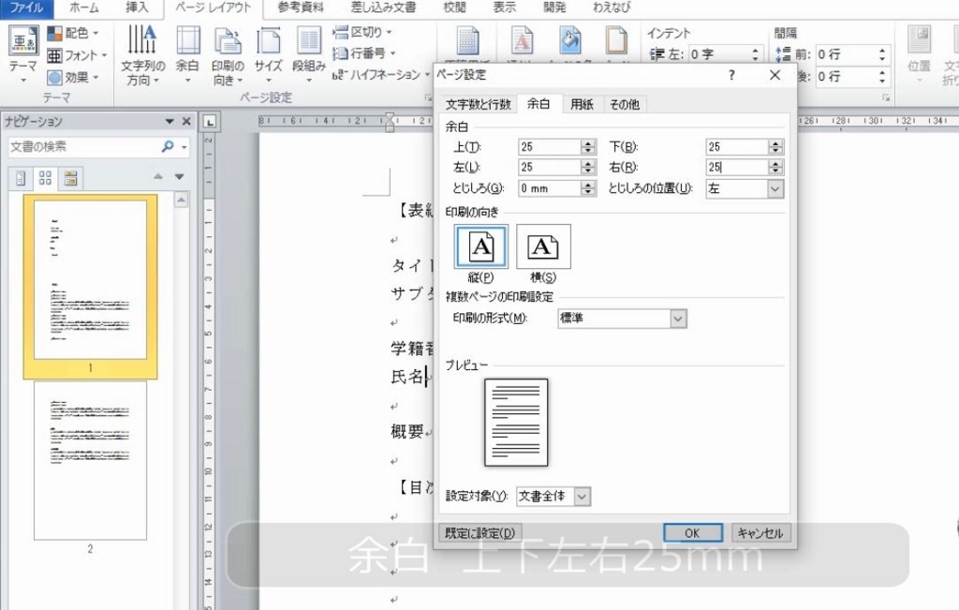Show search results view in navigation pane
Image resolution: width=959 pixels, height=610 pixels.
pos(71,178)
